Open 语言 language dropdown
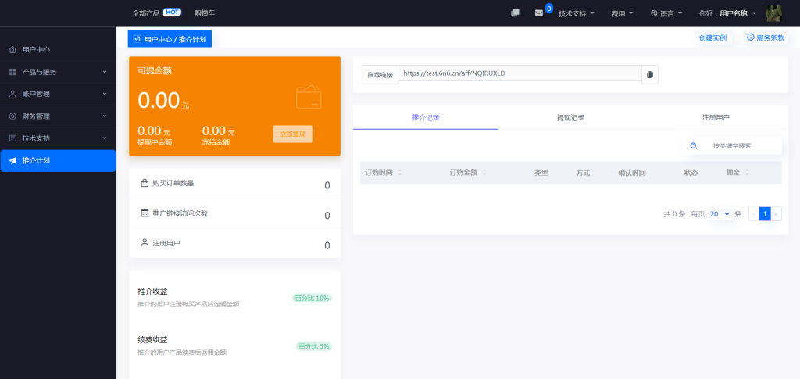The width and height of the screenshot is (800, 379). [x=666, y=14]
